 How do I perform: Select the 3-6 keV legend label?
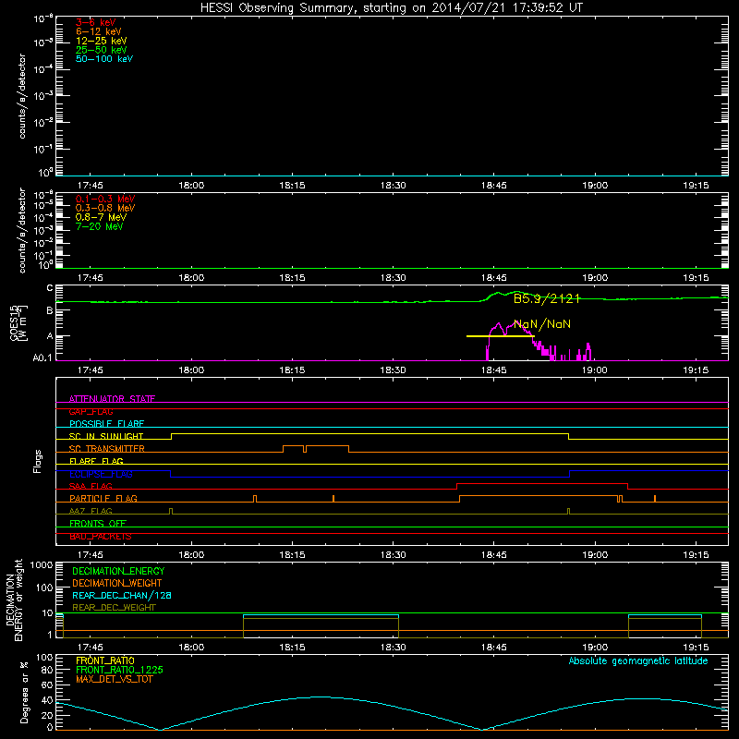click(95, 22)
